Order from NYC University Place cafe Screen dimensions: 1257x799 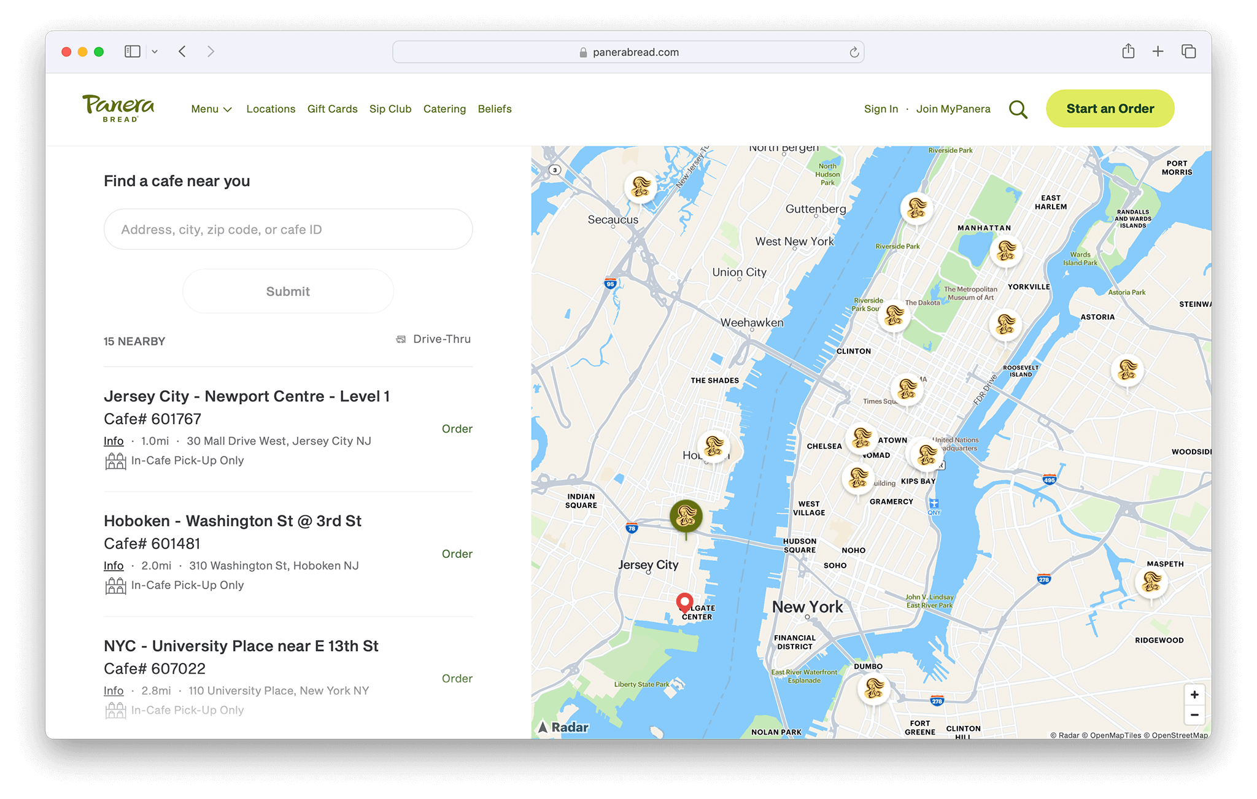pyautogui.click(x=457, y=679)
